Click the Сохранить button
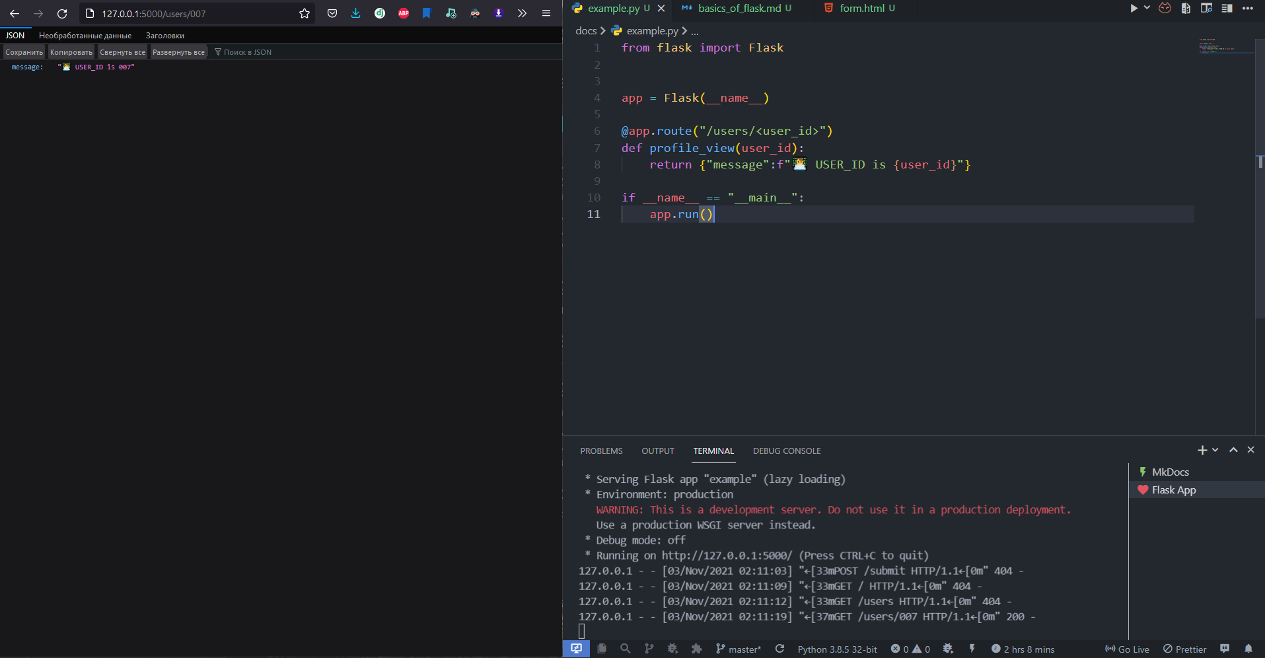This screenshot has height=658, width=1265. (x=24, y=52)
